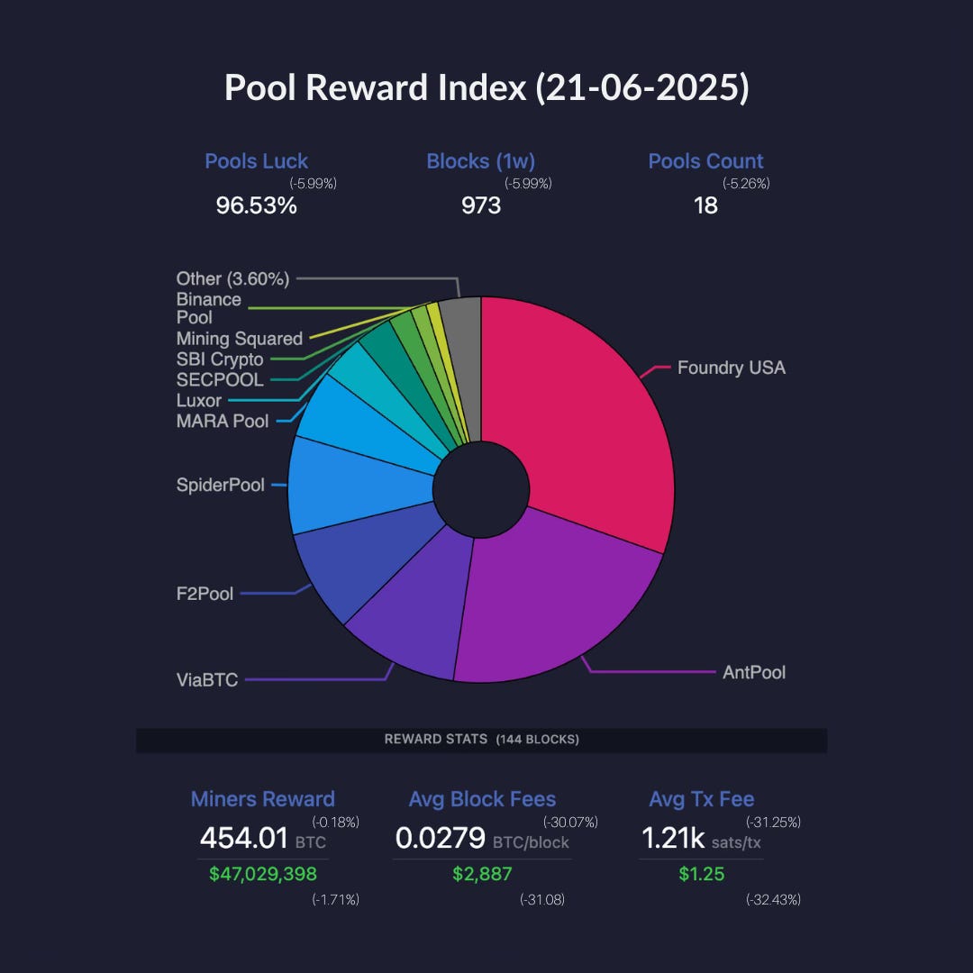Click the 'Binance Pool' chart label

click(x=208, y=308)
